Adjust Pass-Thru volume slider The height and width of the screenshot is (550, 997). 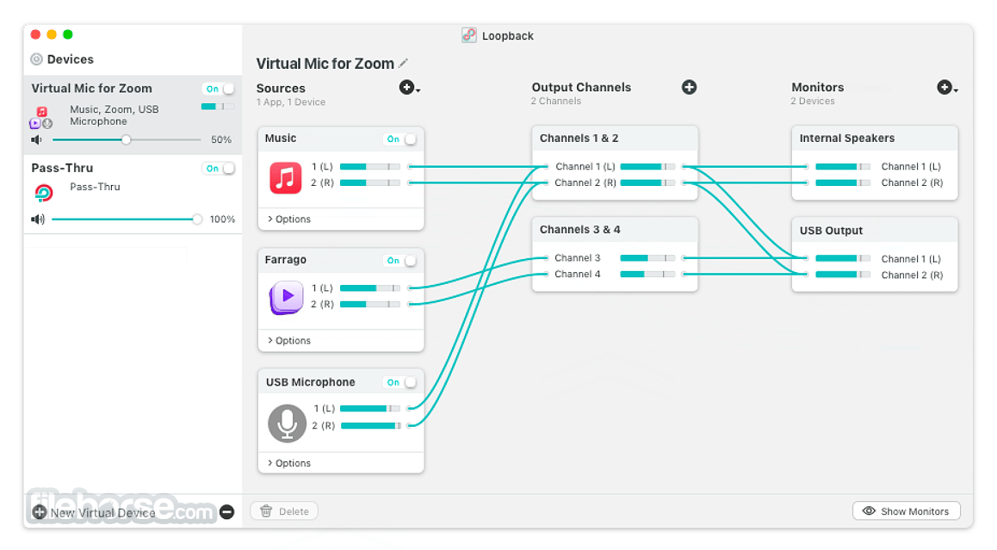(x=126, y=219)
